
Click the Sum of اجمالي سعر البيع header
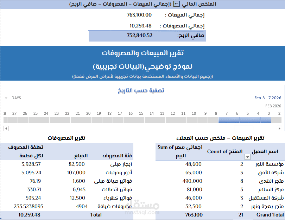point(180,151)
